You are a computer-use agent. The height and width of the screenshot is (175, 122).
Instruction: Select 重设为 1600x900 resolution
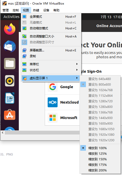click(100, 123)
